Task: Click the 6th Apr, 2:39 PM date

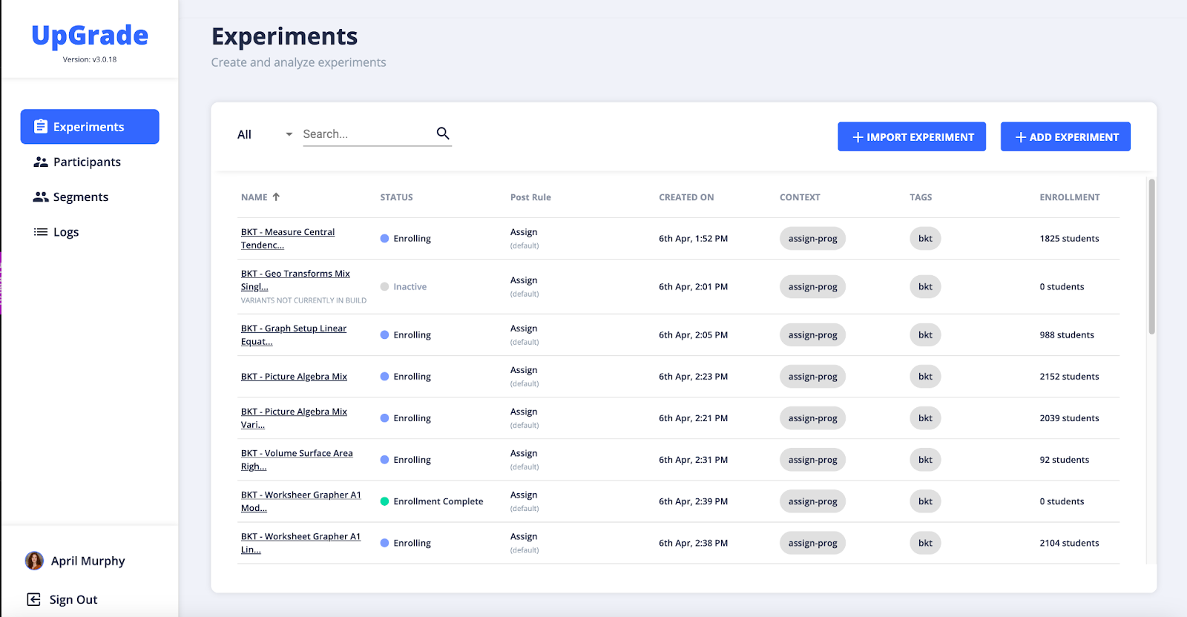Action: tap(693, 501)
